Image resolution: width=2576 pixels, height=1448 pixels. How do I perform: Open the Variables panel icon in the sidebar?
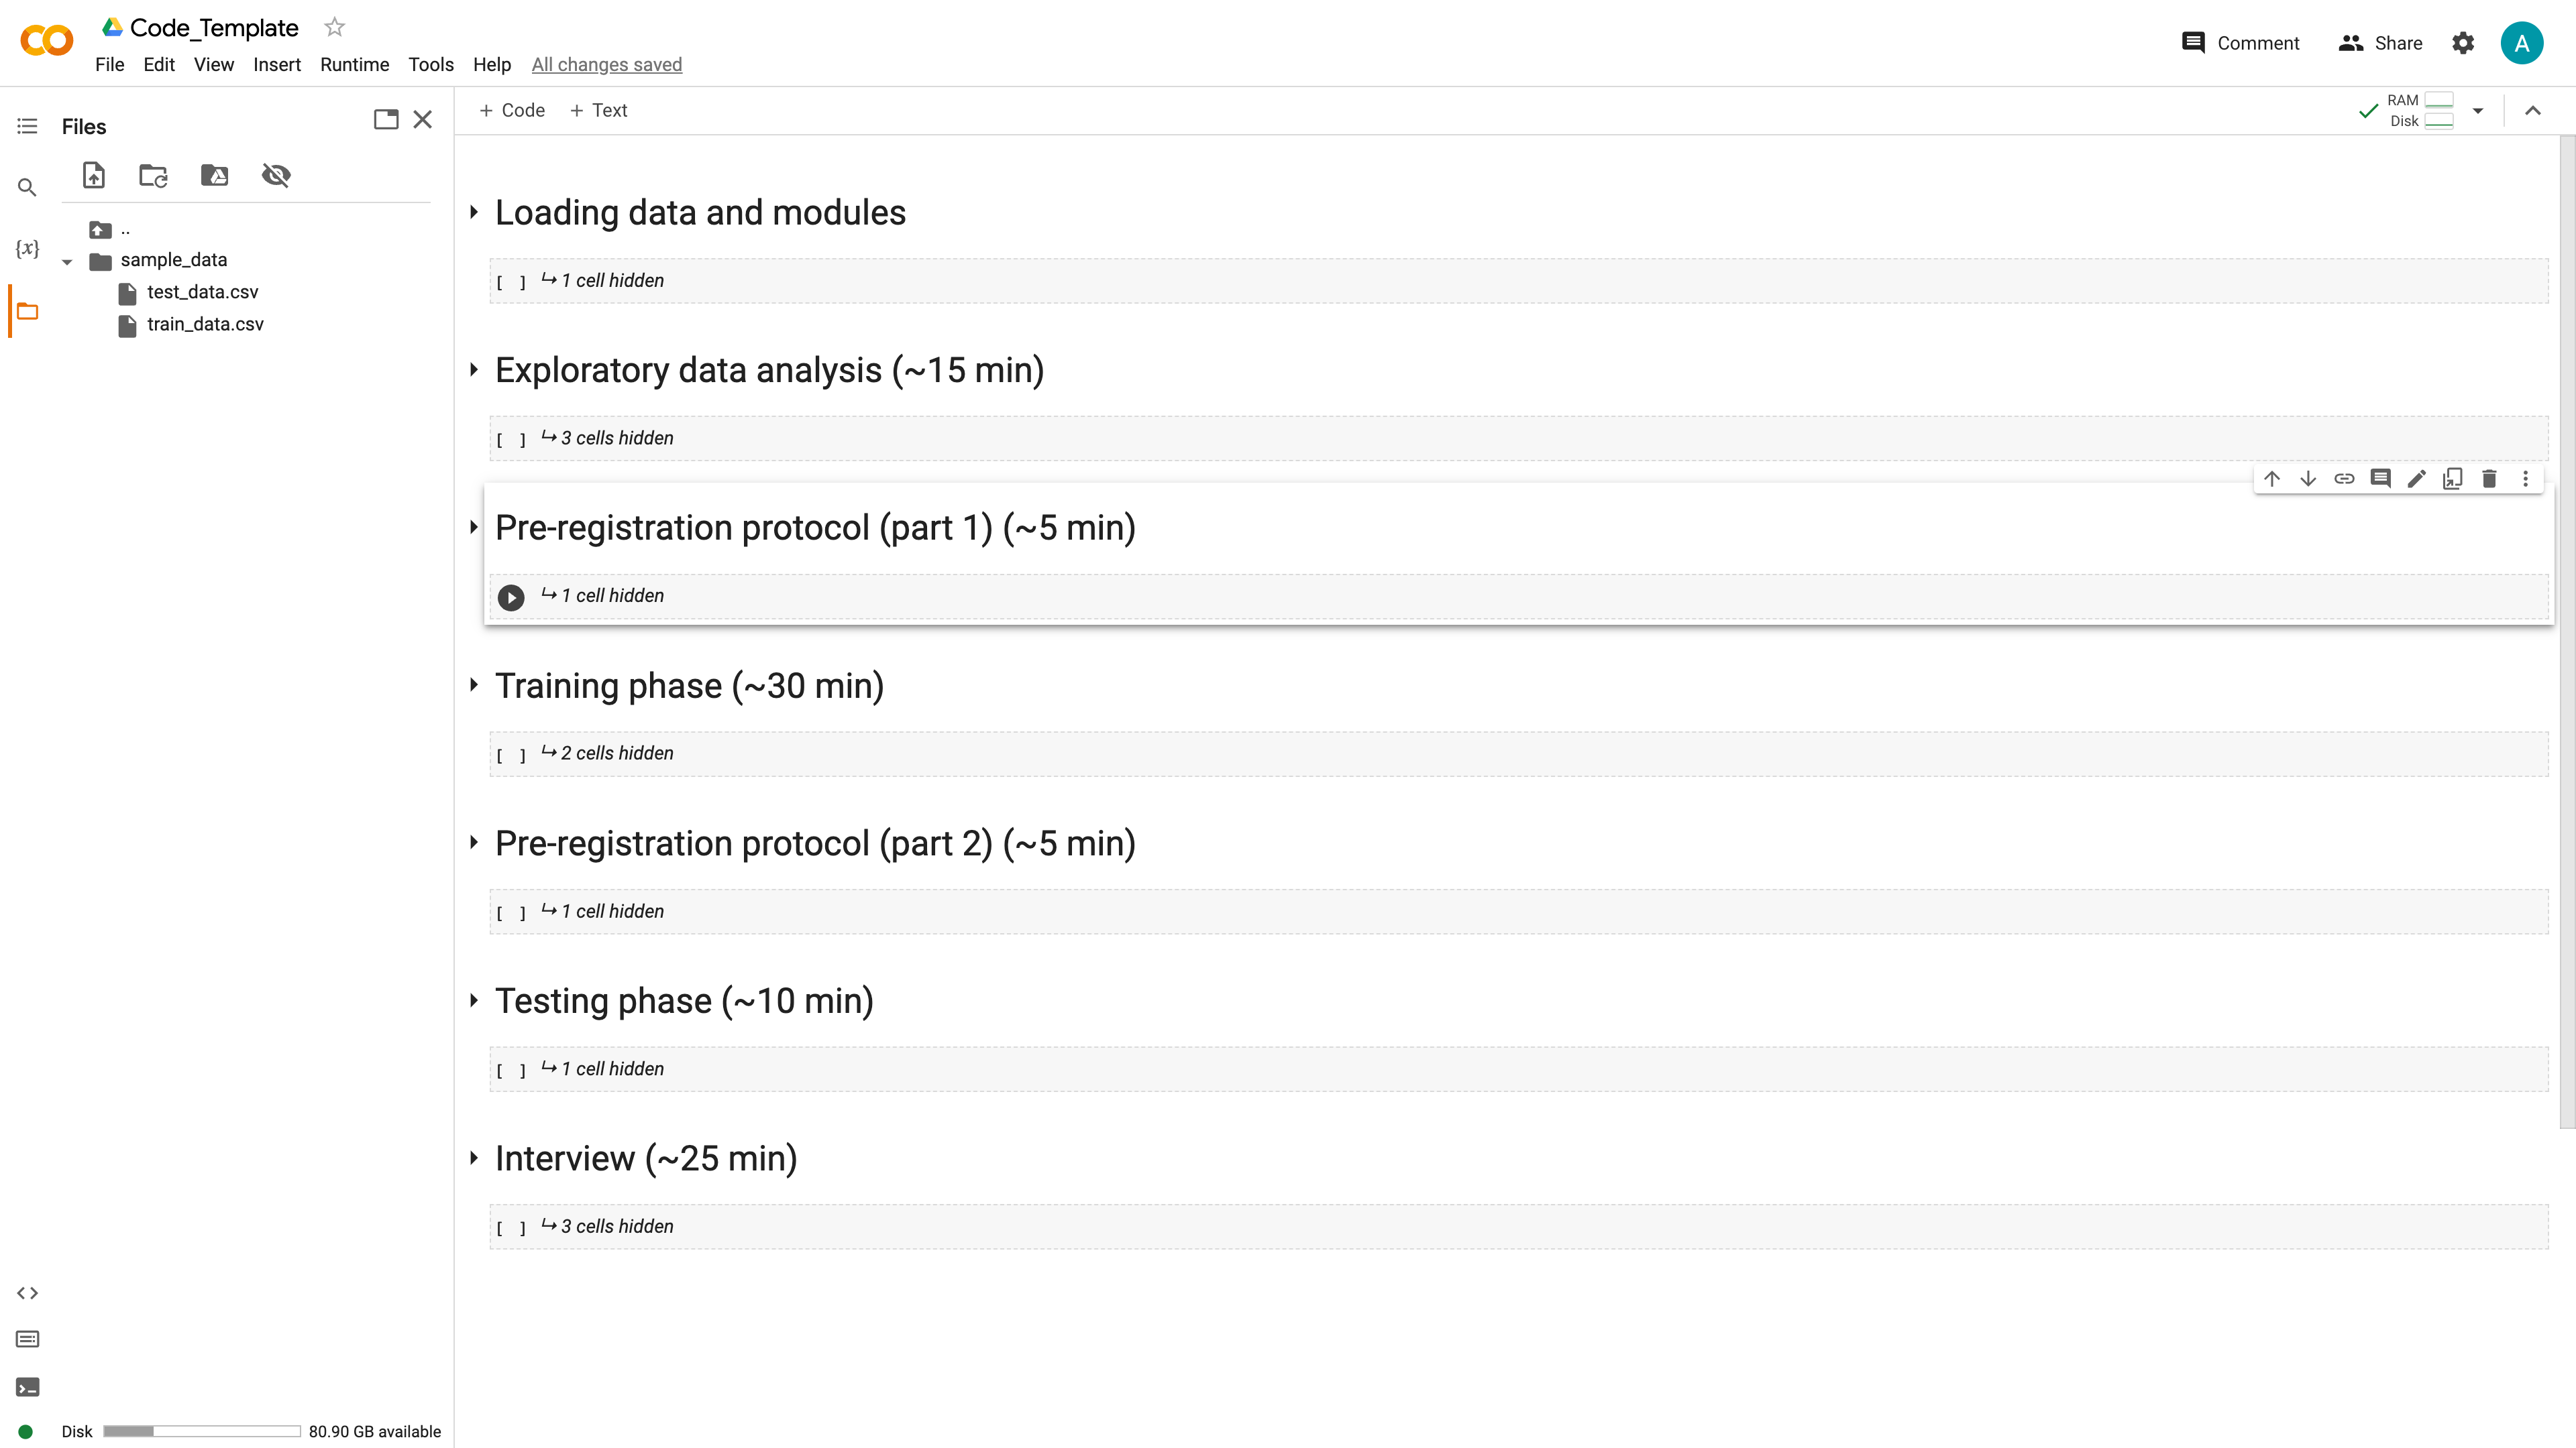pos(27,248)
